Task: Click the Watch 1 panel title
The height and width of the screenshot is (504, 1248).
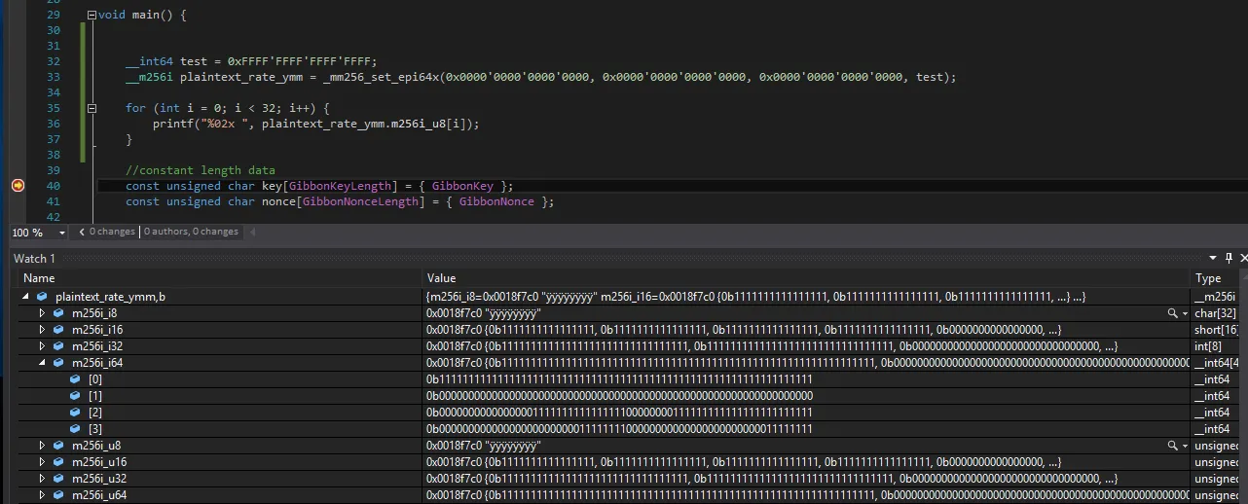Action: point(34,258)
